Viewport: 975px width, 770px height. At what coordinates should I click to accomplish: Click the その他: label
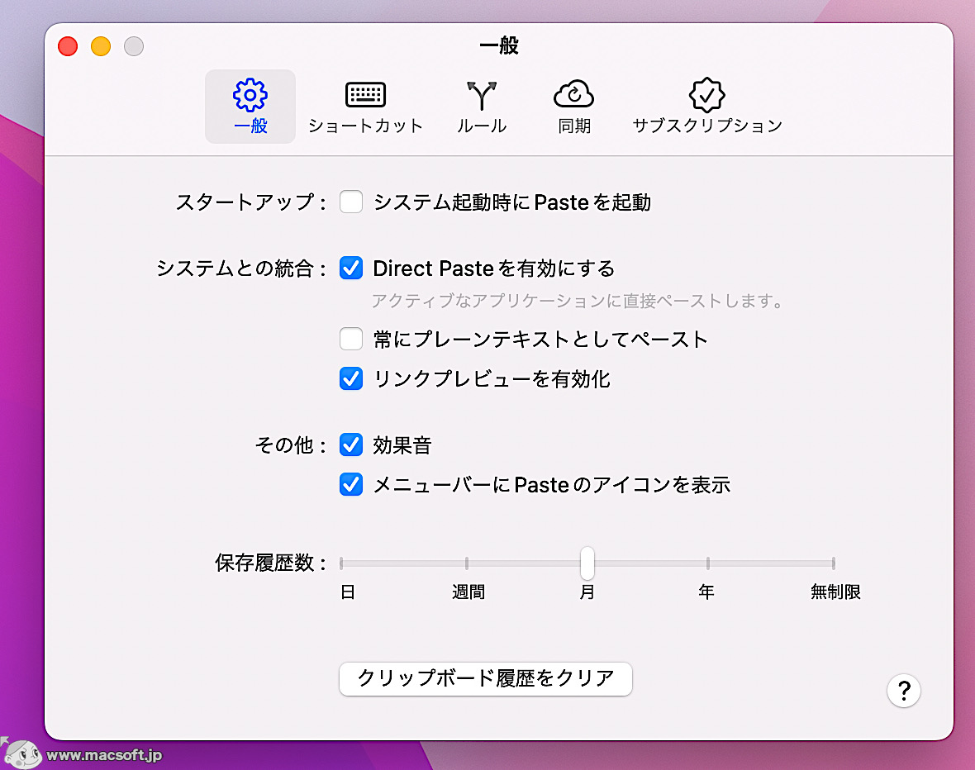tap(291, 445)
